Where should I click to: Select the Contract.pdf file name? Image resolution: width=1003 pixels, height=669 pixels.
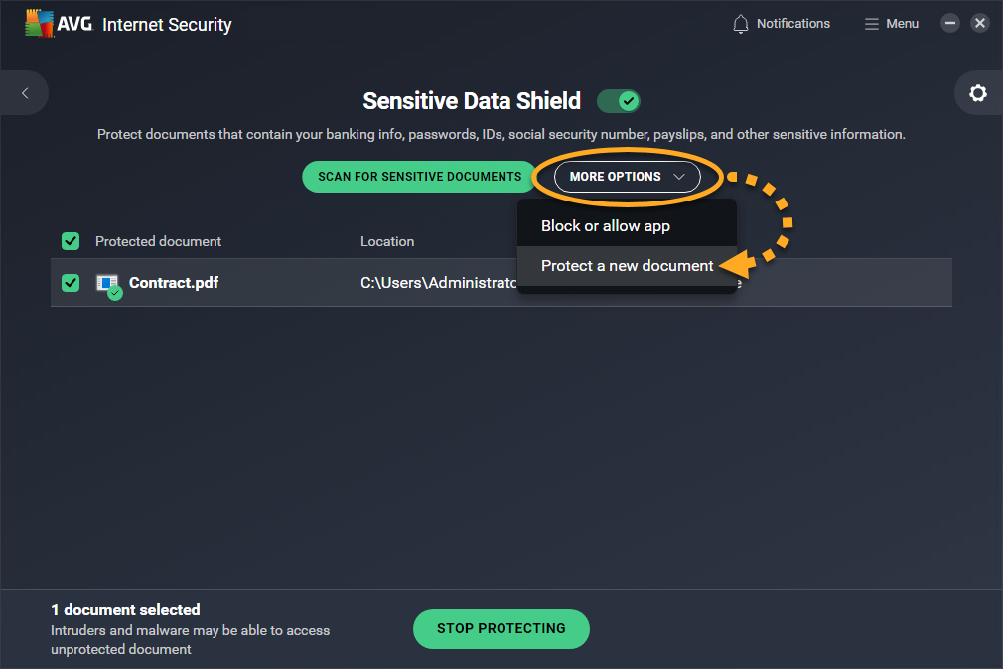tap(174, 283)
